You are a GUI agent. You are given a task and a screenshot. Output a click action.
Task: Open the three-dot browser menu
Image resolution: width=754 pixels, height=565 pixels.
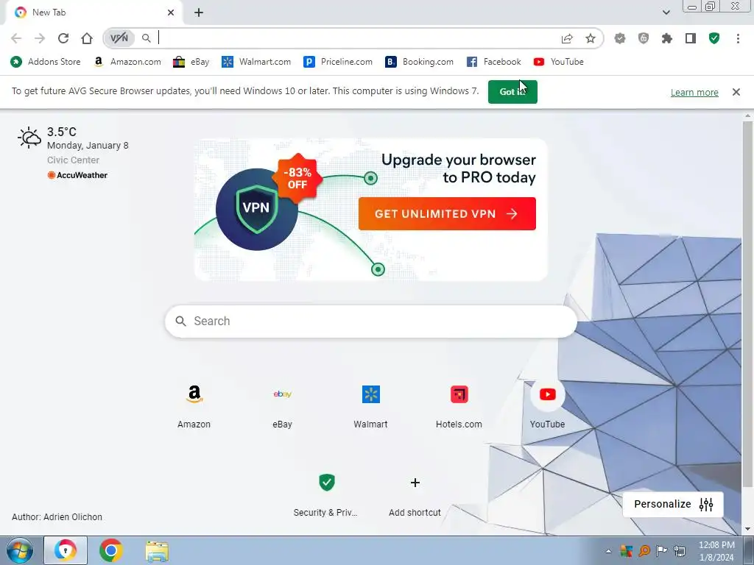tap(738, 38)
